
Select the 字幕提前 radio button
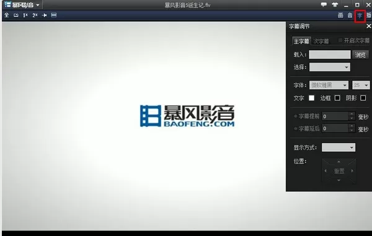click(x=296, y=116)
